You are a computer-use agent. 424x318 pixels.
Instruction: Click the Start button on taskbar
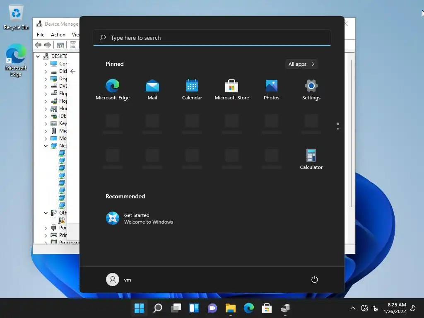(x=139, y=308)
